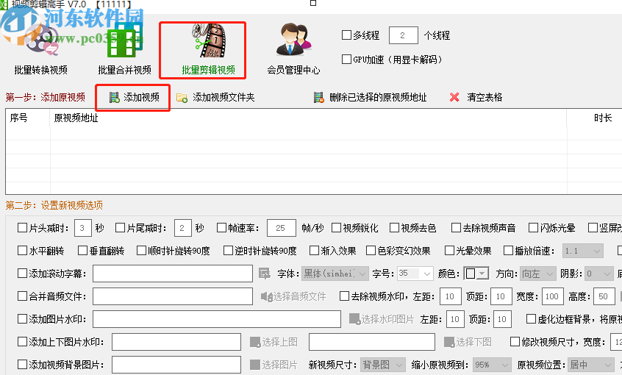Open the 方向 向左 dropdown
Image resolution: width=622 pixels, height=375 pixels.
(x=538, y=274)
